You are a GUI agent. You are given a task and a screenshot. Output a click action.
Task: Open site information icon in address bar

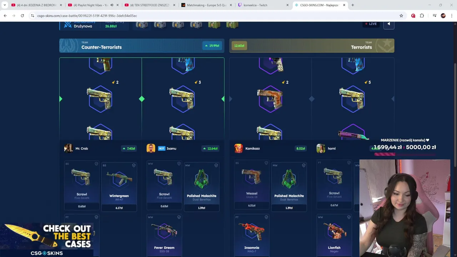coord(32,16)
